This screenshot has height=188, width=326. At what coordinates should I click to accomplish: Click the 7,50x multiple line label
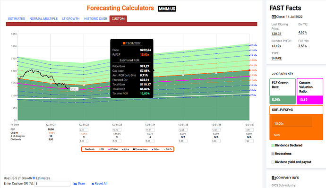[x=253, y=95]
